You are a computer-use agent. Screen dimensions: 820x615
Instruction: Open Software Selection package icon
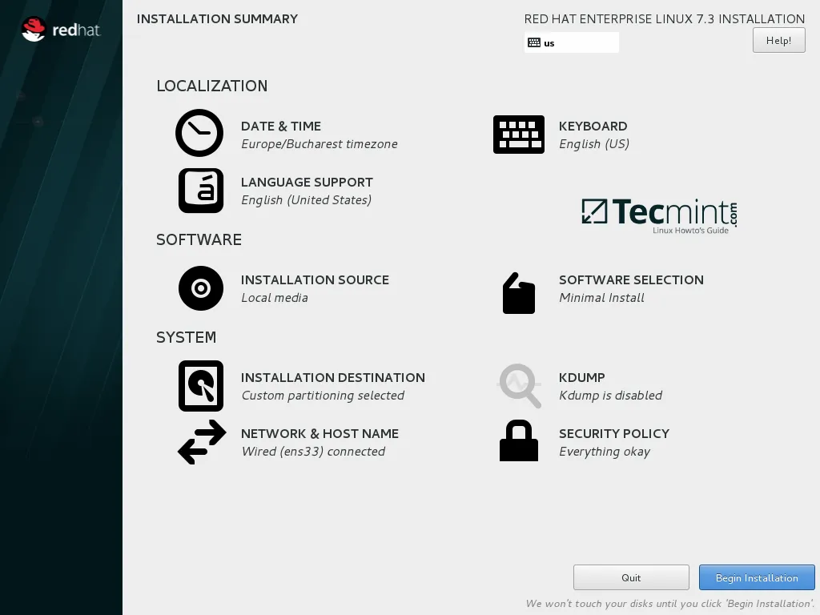[x=518, y=293]
